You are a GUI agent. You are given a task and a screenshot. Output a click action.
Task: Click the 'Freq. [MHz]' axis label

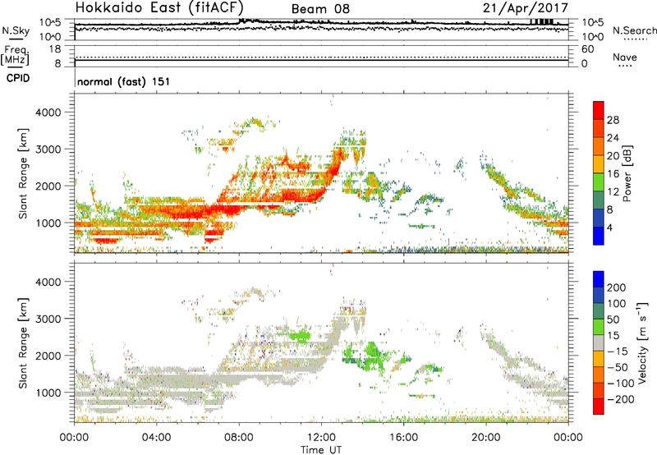pos(15,56)
